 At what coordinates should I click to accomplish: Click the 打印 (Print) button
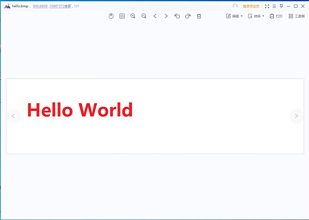(x=276, y=16)
